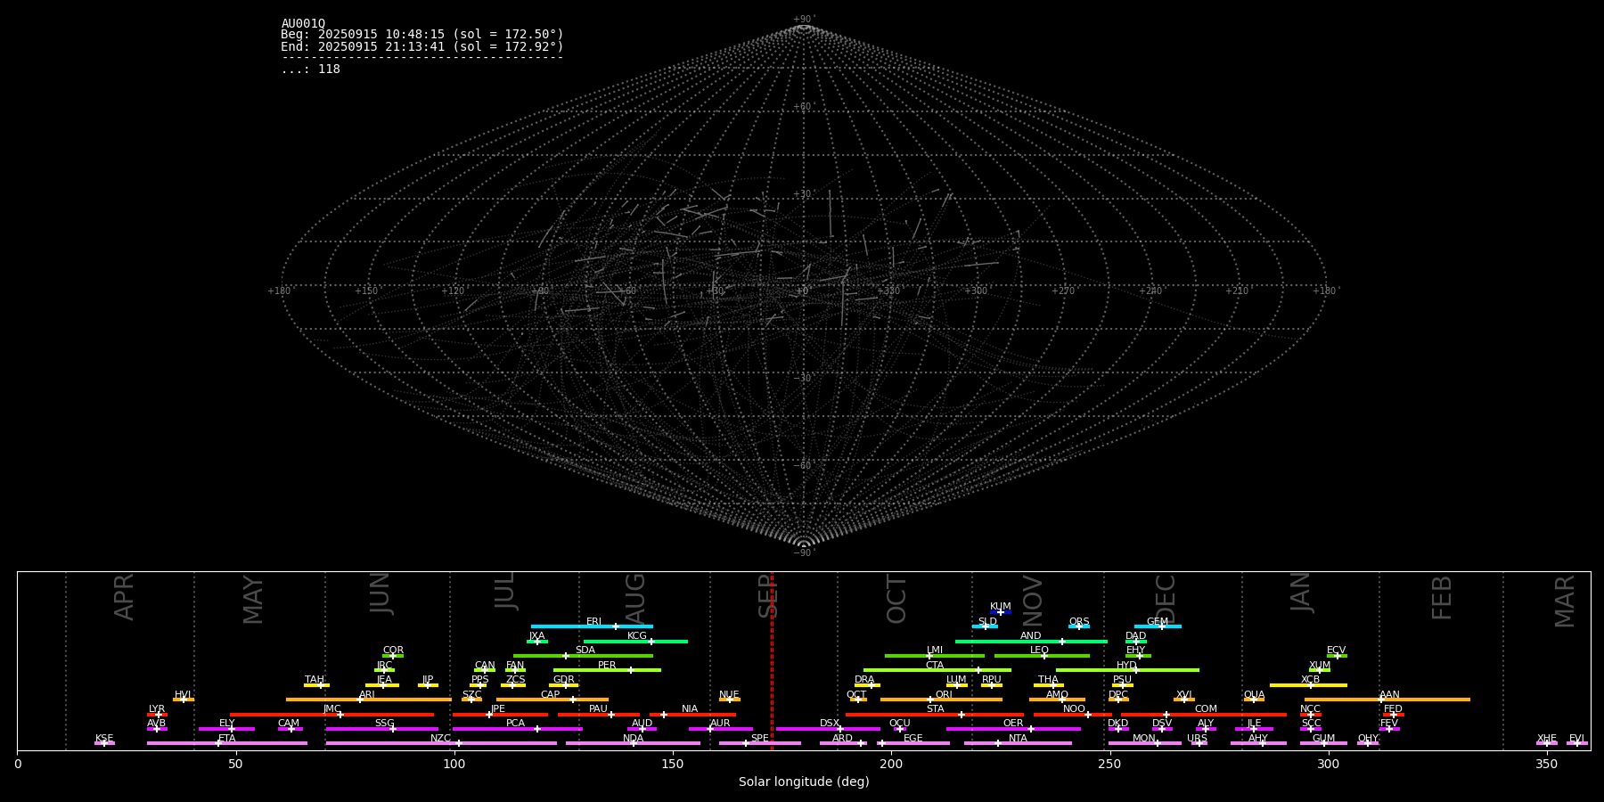
Task: Select the green KCG activity bar
Action: pyautogui.click(x=635, y=641)
